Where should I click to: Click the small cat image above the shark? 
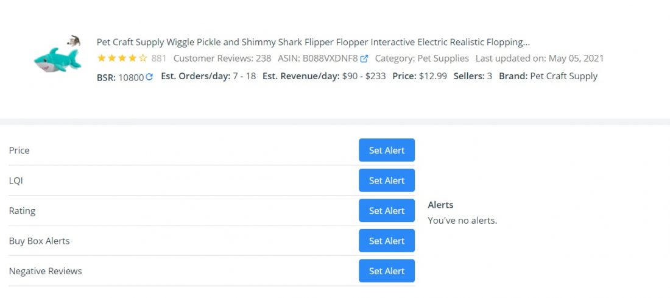[74, 41]
